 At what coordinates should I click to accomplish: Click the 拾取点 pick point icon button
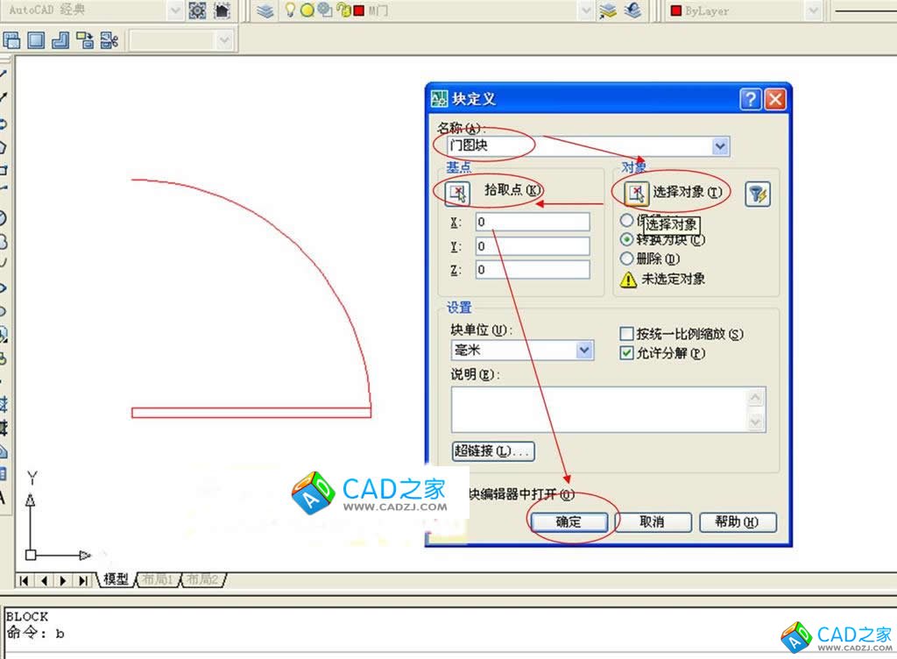(x=457, y=192)
